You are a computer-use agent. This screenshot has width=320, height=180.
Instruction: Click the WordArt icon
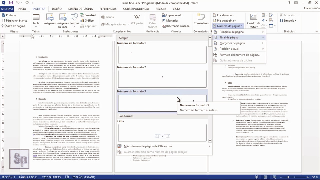(x=263, y=20)
